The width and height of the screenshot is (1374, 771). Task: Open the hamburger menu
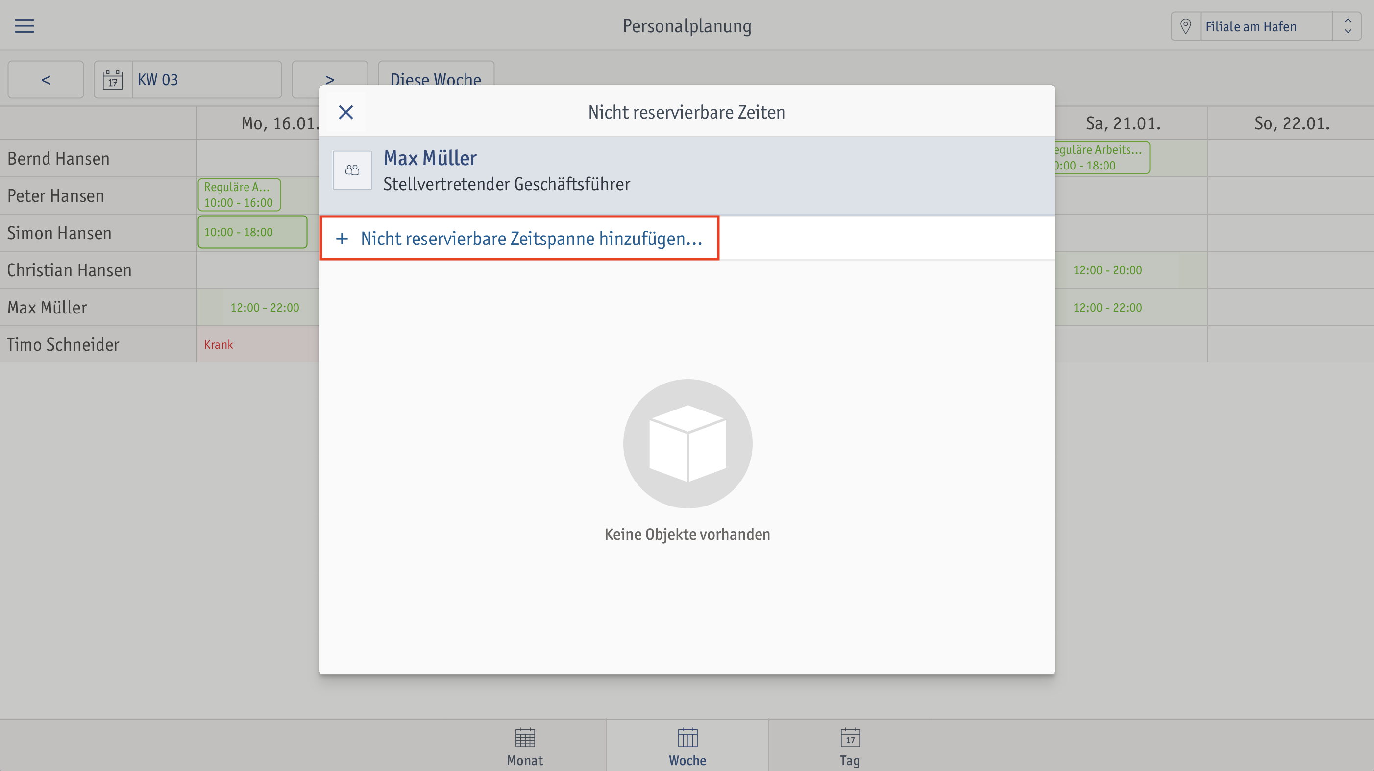(x=24, y=25)
